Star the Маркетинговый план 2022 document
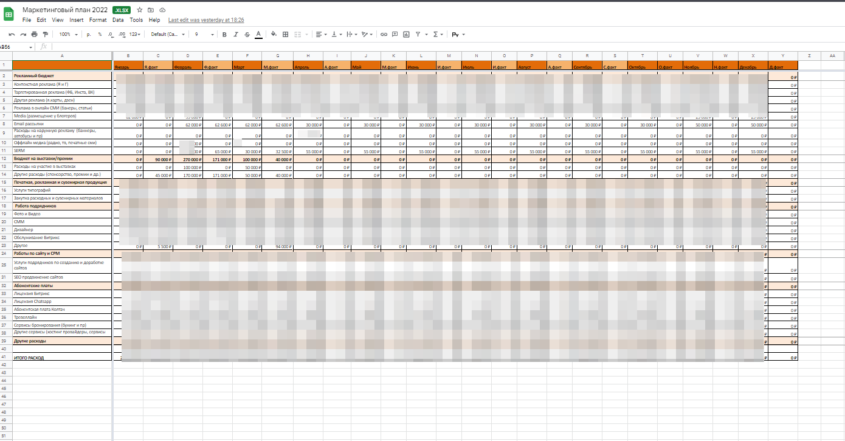Image resolution: width=845 pixels, height=441 pixels. 140,10
